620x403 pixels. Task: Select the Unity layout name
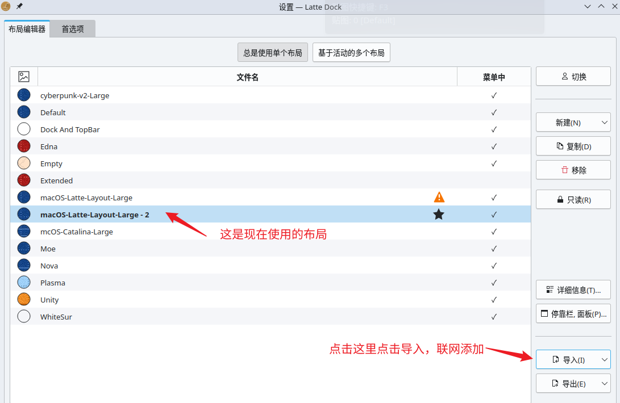(49, 300)
